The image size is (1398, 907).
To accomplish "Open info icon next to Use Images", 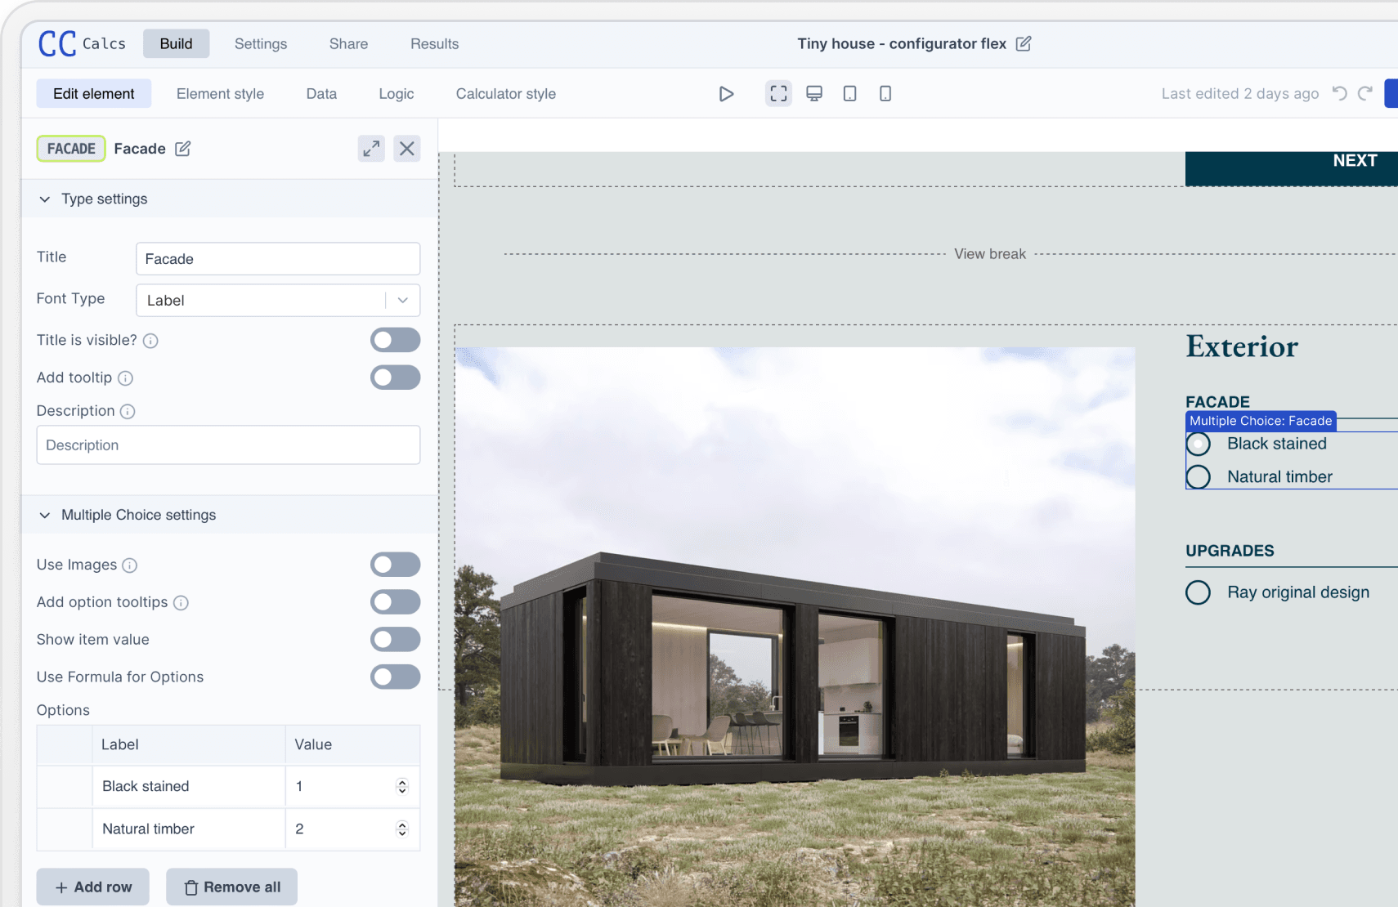I will [x=130, y=565].
